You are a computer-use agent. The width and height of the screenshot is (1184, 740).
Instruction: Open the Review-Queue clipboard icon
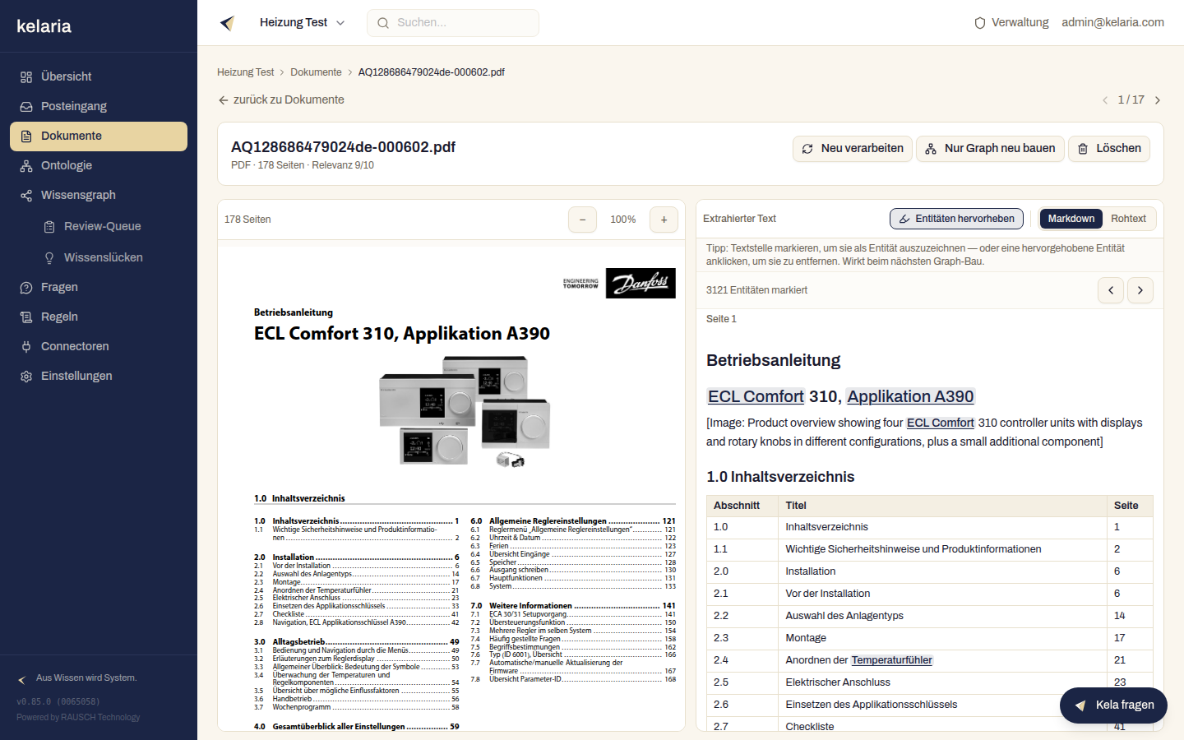(49, 226)
